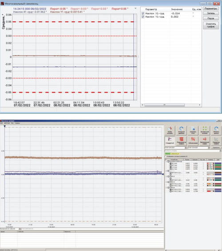Viewport: 222px width, 251px height.
Task: Uncheck the Наклон Y1-срд checkbox
Action: click(143, 17)
